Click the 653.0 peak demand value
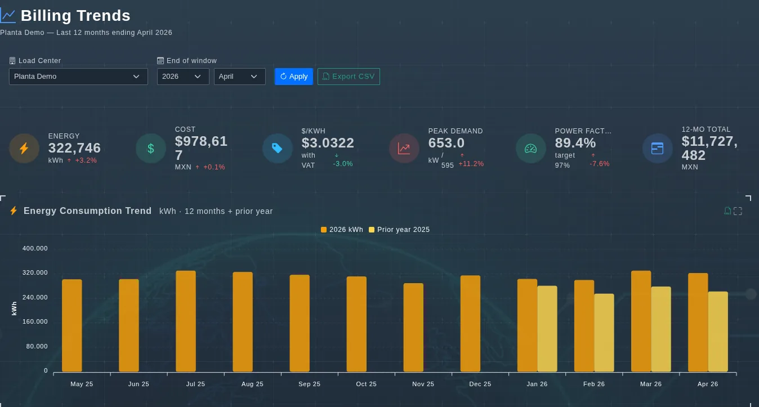 [447, 143]
